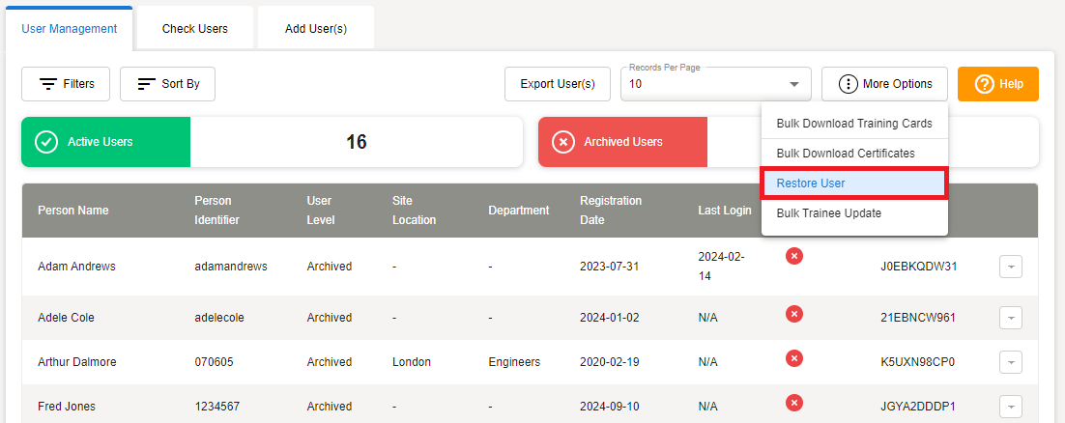Click the red X icon in Adele Cole row
This screenshot has width=1065, height=423.
tap(794, 314)
